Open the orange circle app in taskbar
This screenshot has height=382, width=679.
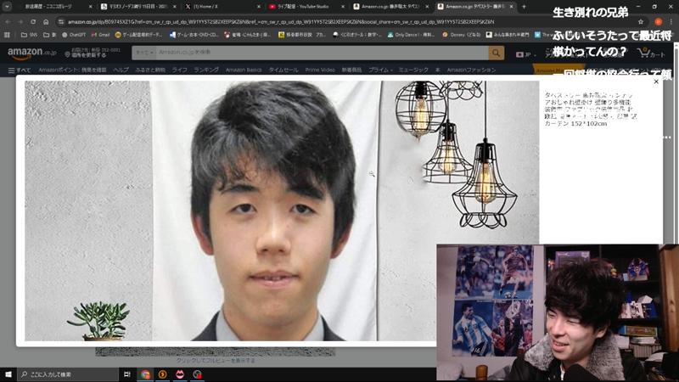[x=162, y=374]
